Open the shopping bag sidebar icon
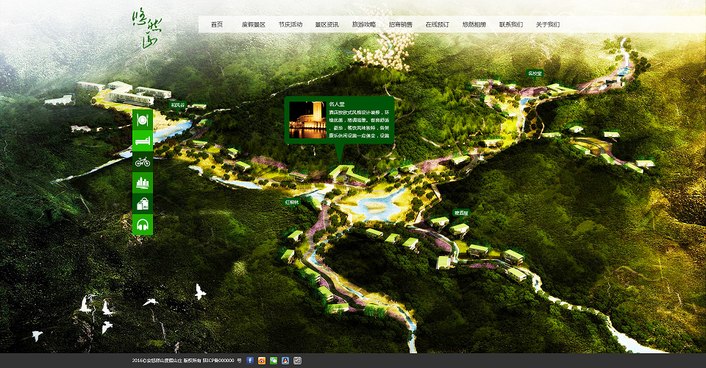This screenshot has height=368, width=706. (x=143, y=204)
